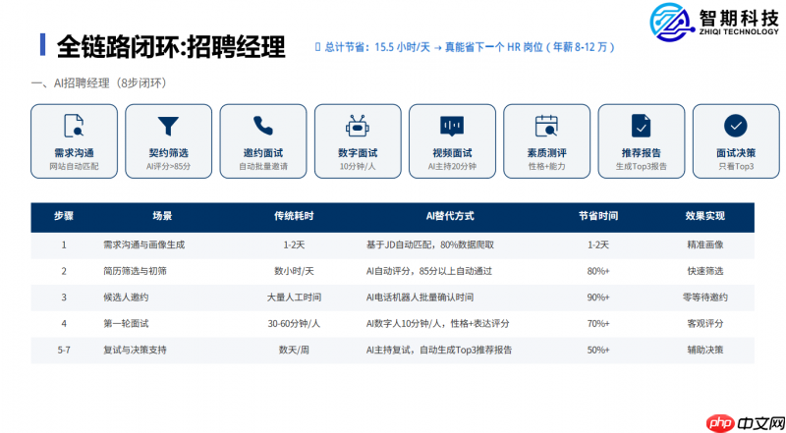The width and height of the screenshot is (786, 433).
Task: Click the 契约筛选 card title
Action: pyautogui.click(x=168, y=153)
